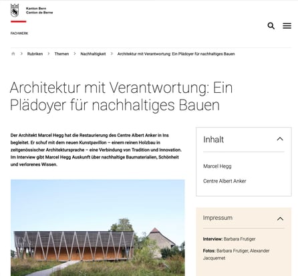Open Rubriken in the breadcrumb

tap(35, 54)
